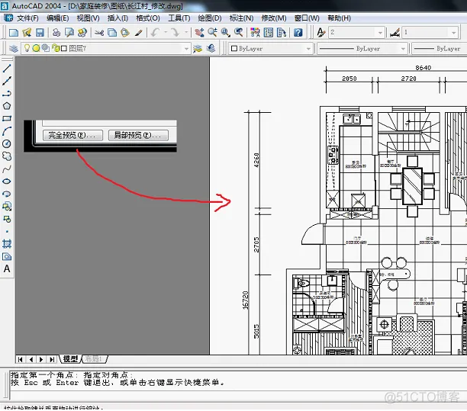Plot the drawing using the printer icon

click(56, 33)
